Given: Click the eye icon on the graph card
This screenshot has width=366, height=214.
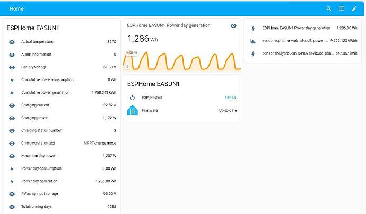Looking at the screenshot, I should 233,25.
